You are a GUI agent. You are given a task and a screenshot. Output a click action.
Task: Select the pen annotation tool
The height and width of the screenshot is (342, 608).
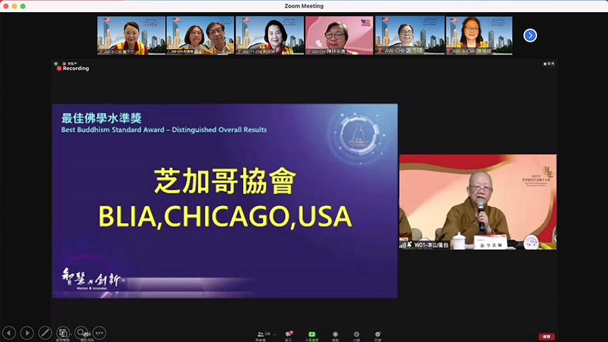pos(45,332)
